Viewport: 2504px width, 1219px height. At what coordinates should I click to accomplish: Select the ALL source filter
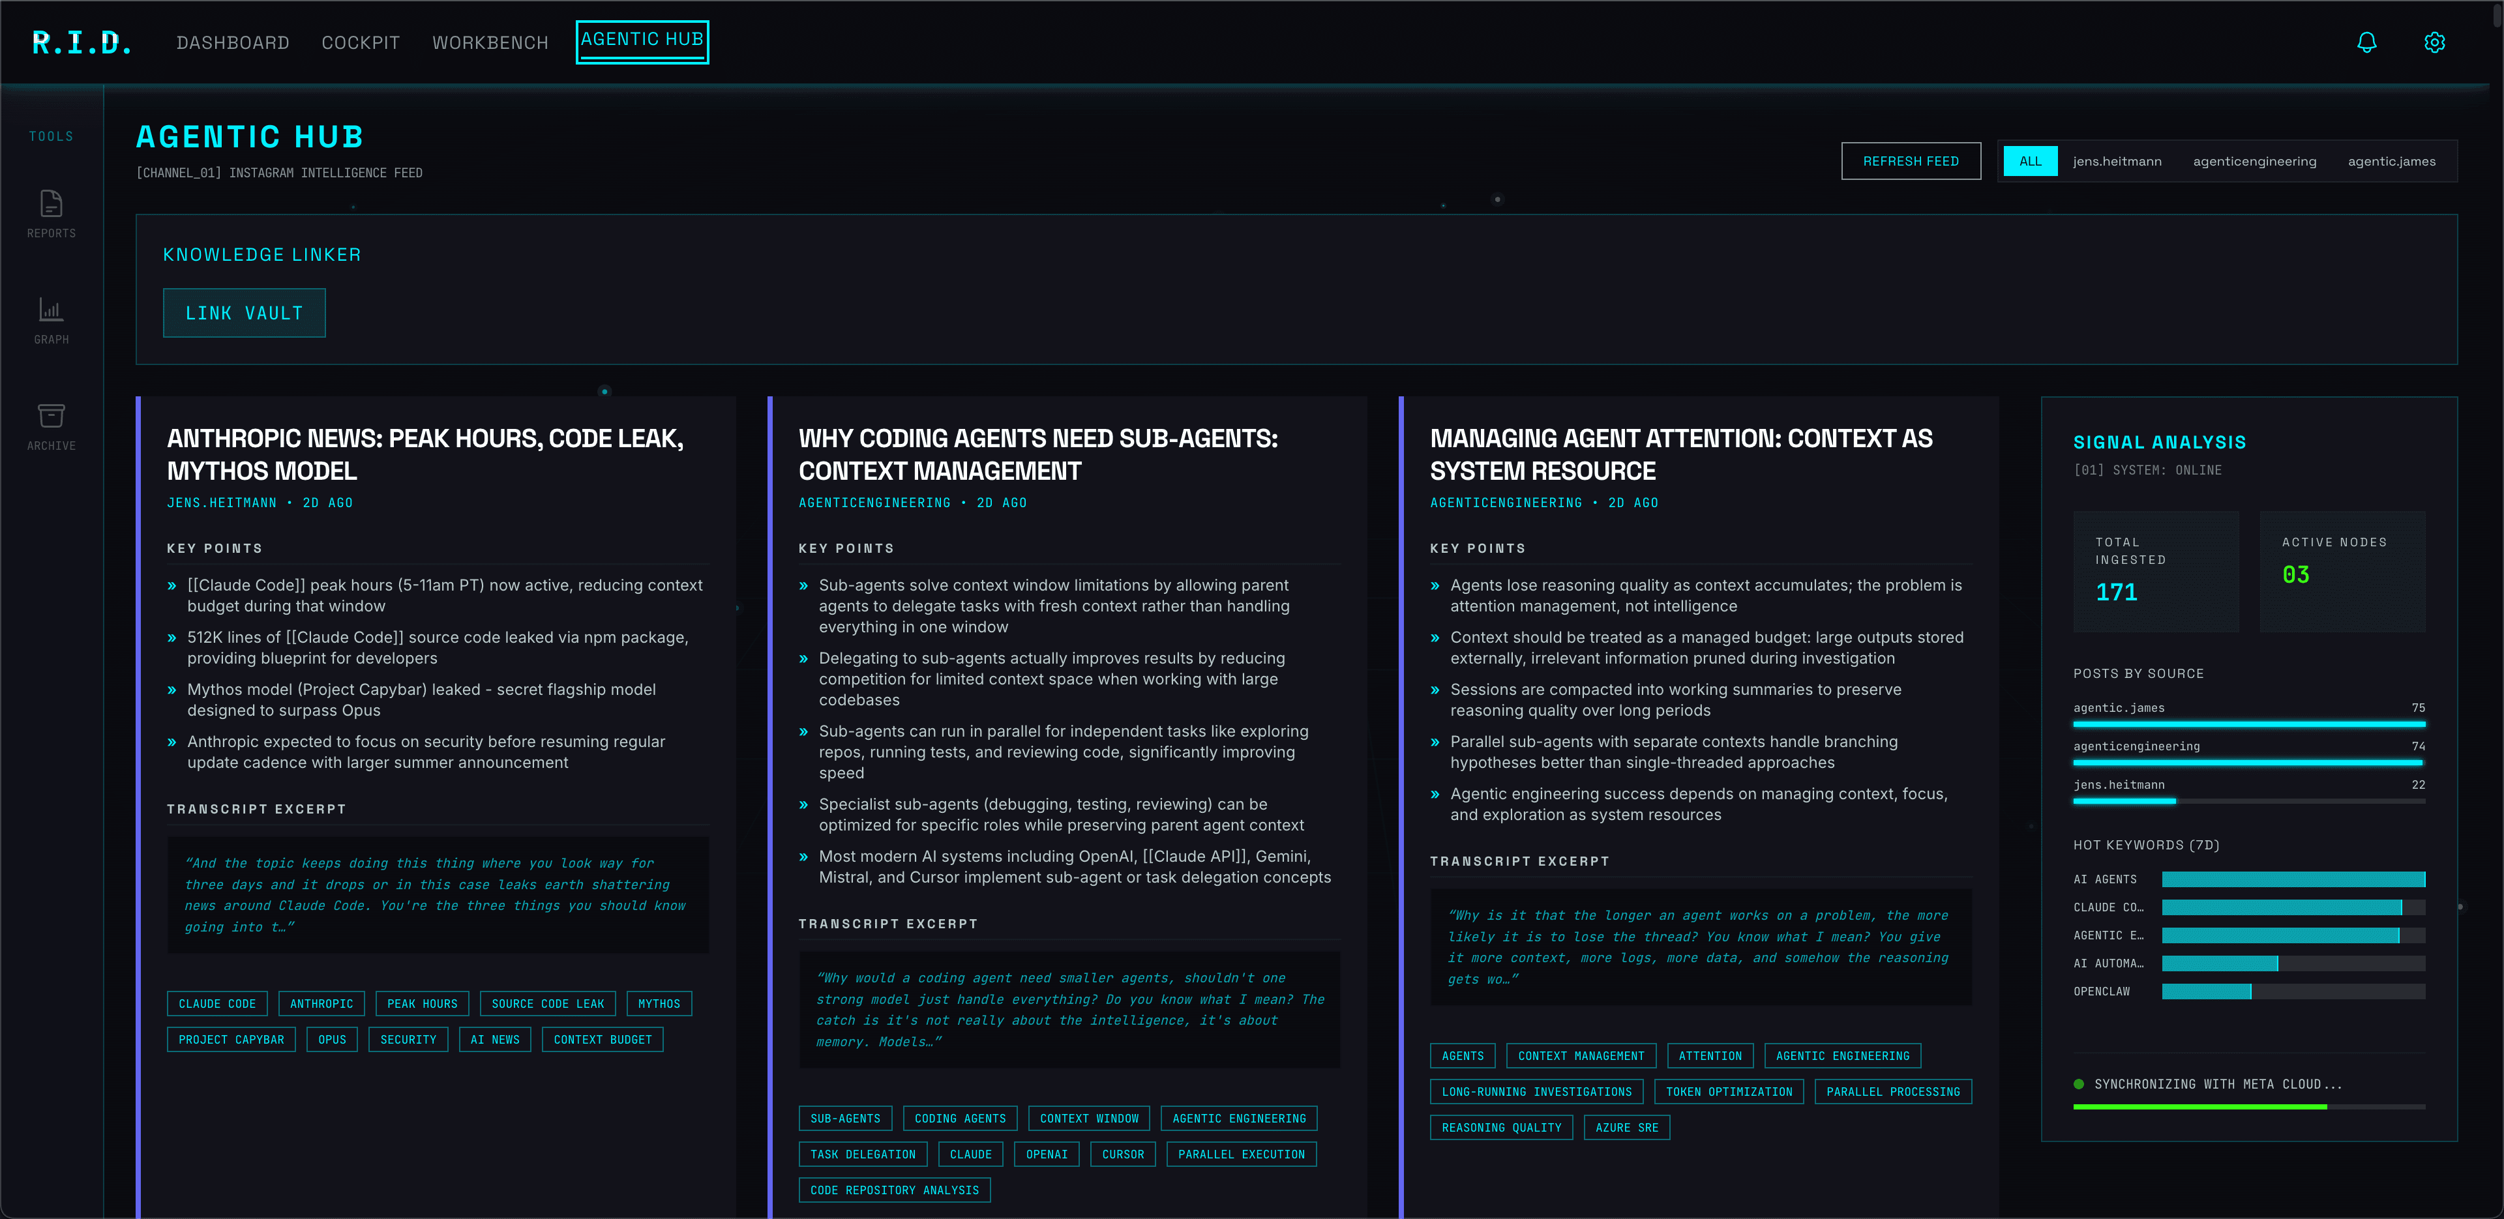tap(2031, 160)
